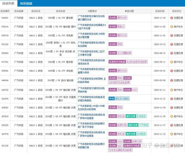
Task: Select complaint number 421126
Action: (5, 146)
